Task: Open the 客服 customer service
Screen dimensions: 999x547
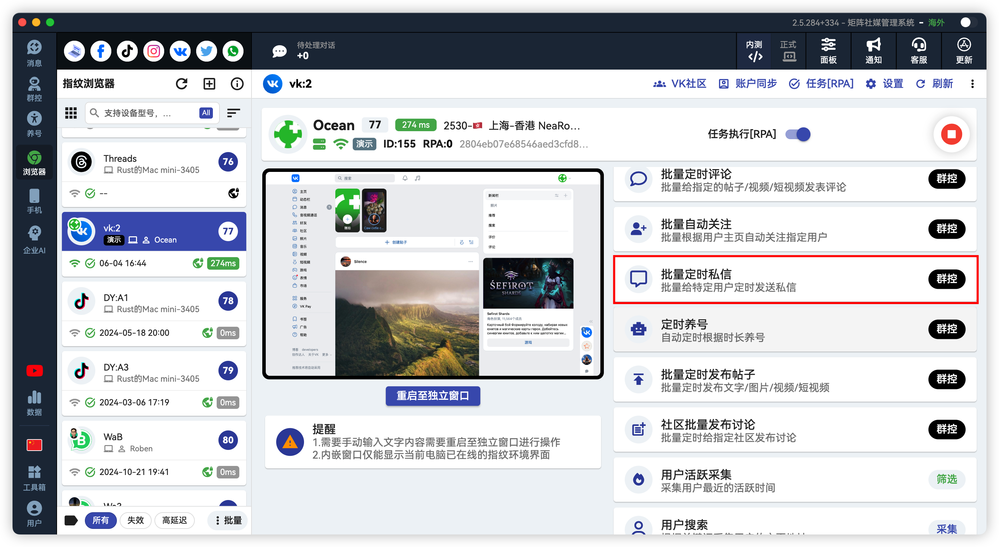Action: tap(919, 51)
